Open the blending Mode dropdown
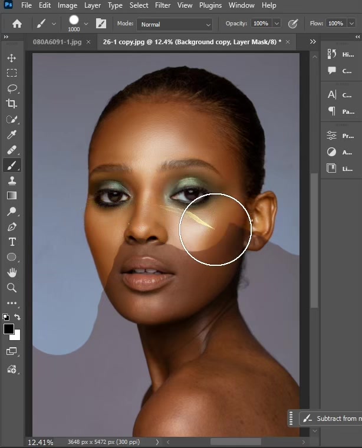This screenshot has width=362, height=448. point(175,24)
